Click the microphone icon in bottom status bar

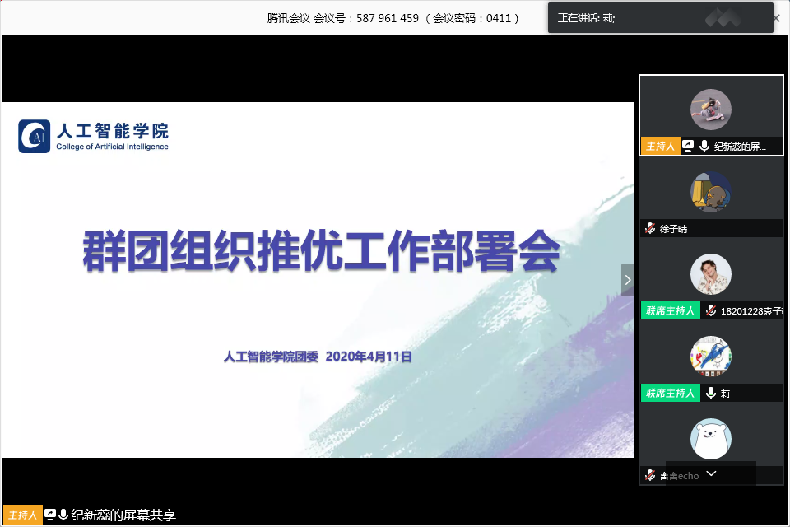[63, 515]
